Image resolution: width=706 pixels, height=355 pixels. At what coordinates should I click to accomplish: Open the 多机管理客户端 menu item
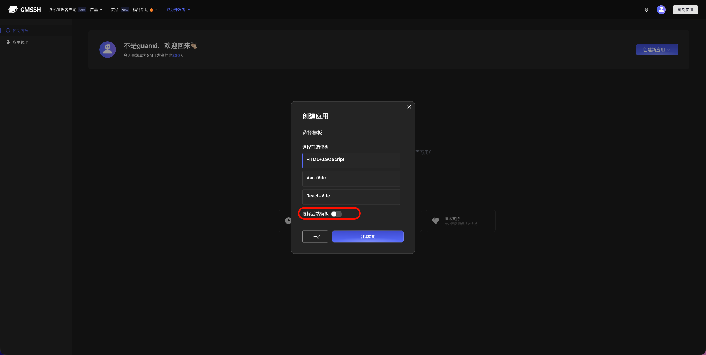click(63, 10)
